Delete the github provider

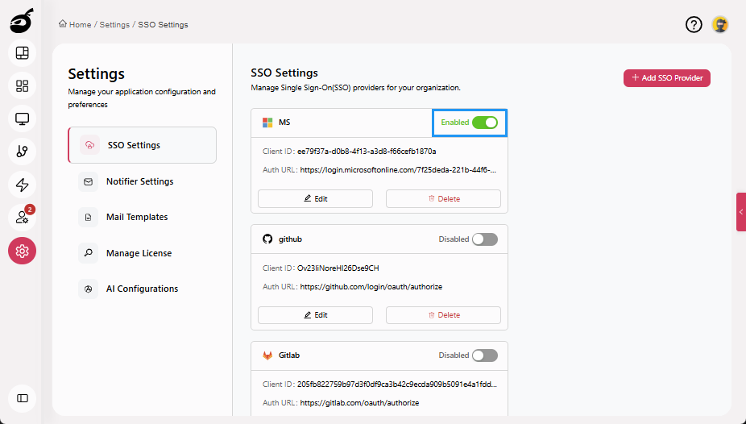[x=443, y=315]
